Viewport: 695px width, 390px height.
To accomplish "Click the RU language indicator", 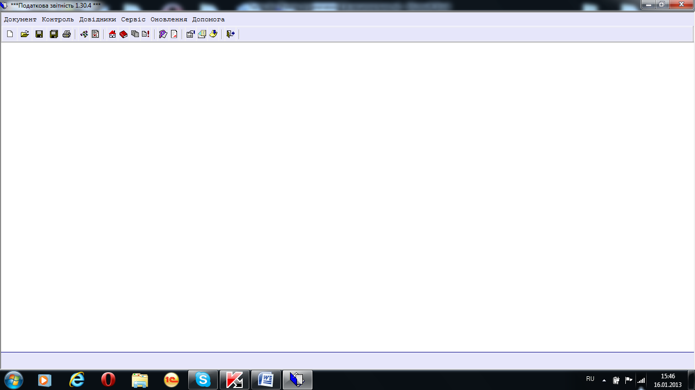I will [x=590, y=379].
